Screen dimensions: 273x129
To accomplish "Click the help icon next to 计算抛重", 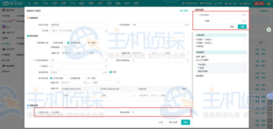I will coord(59,47).
